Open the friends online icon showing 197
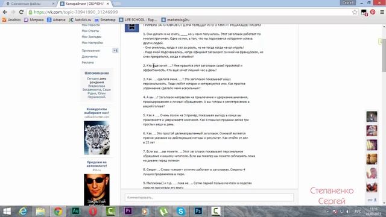 tap(372, 200)
